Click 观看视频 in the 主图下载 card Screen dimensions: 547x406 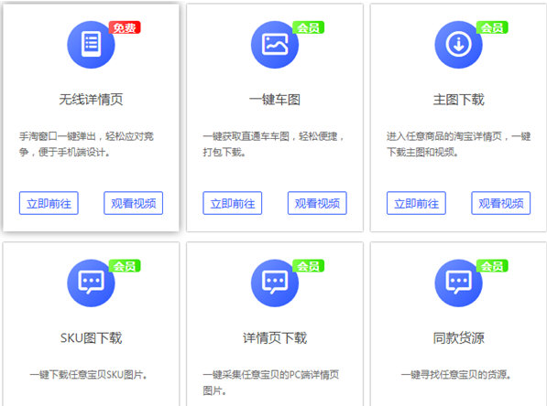coord(501,203)
